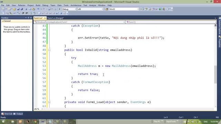Screen dimensions: 221x124
Task: Click the volume speaker tray icon
Action: (x=200, y=122)
